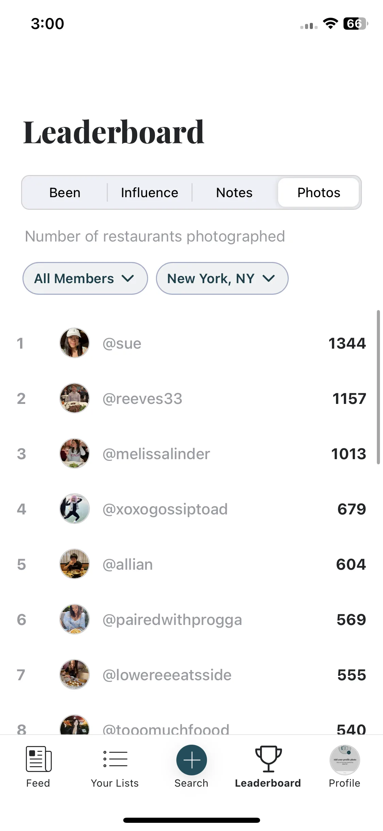The height and width of the screenshot is (831, 383).
Task: Switch to the Influence segment
Action: click(149, 192)
